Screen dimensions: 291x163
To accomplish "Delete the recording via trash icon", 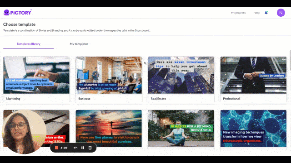I will [90, 148].
